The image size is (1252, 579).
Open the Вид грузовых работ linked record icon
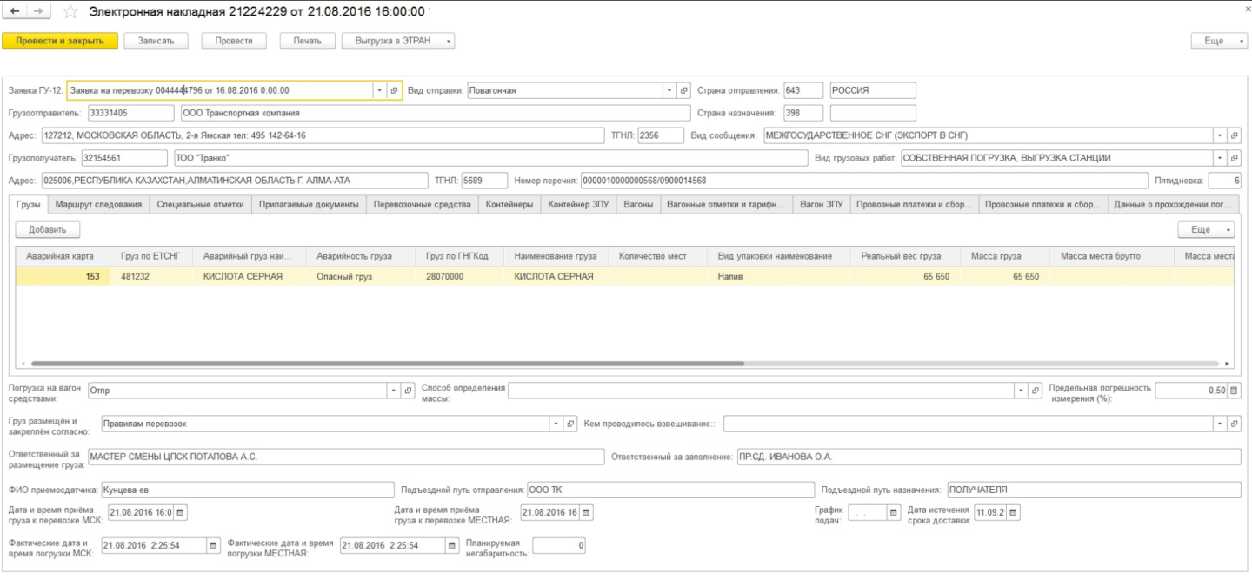(1234, 158)
